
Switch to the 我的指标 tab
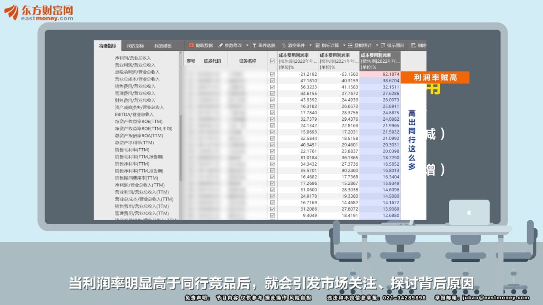click(135, 46)
